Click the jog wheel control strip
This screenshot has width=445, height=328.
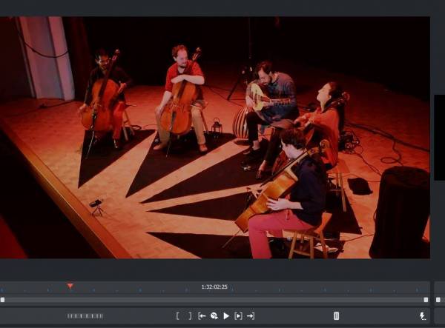pyautogui.click(x=85, y=316)
